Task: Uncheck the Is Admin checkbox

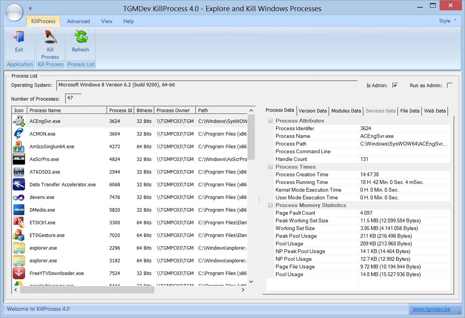Action: click(395, 85)
